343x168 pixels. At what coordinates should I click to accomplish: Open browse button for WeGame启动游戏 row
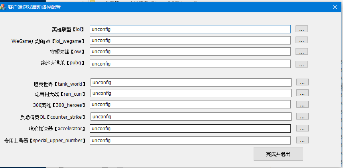pos(302,40)
